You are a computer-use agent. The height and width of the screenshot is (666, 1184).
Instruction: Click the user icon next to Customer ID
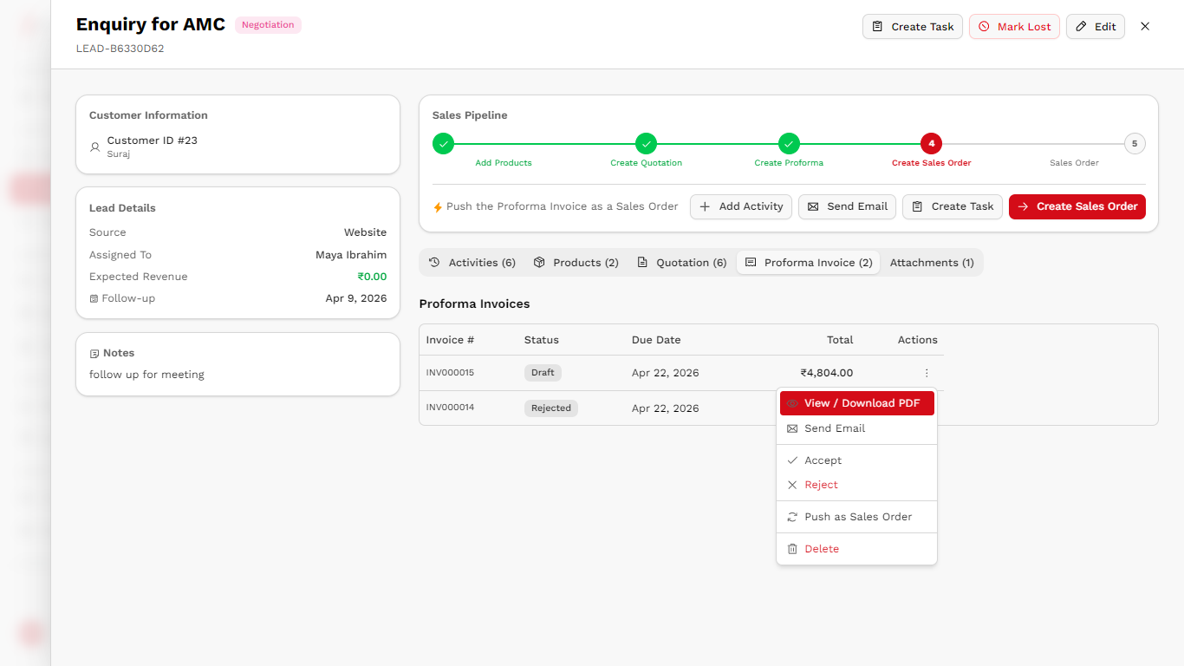(x=94, y=147)
